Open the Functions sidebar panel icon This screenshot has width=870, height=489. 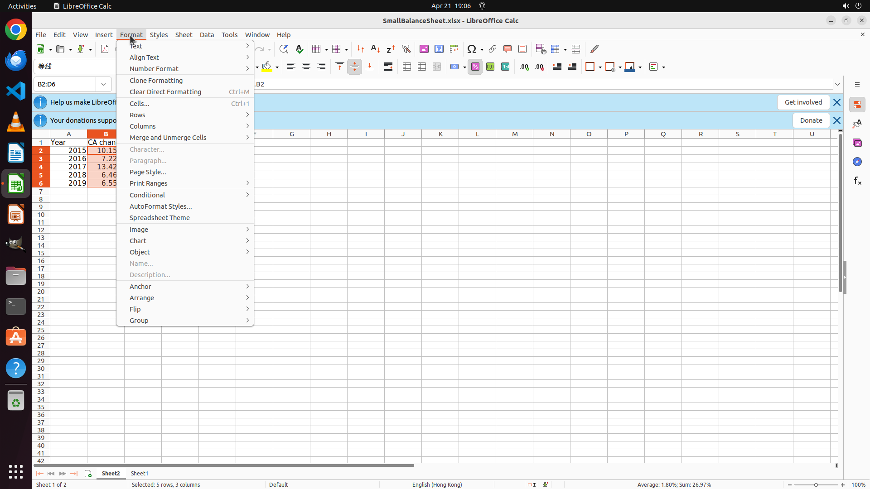857,181
